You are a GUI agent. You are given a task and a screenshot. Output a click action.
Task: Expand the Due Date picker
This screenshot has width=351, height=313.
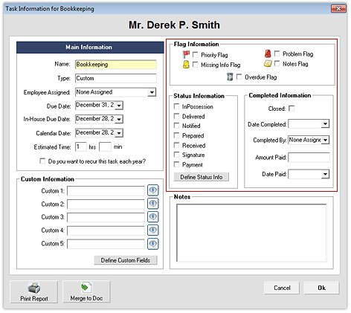coord(119,106)
